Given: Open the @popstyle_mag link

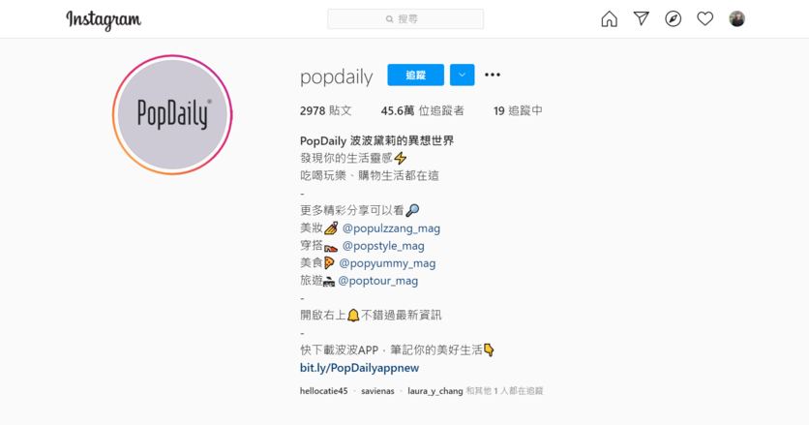Looking at the screenshot, I should pos(383,246).
